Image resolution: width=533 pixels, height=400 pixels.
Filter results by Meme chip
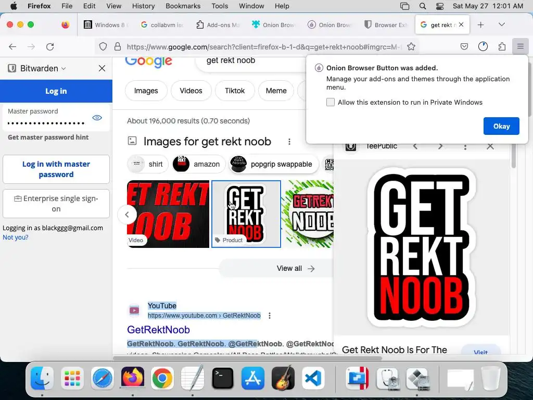[x=276, y=91]
